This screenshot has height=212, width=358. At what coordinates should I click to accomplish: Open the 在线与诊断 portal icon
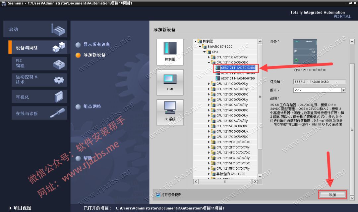pos(36,113)
